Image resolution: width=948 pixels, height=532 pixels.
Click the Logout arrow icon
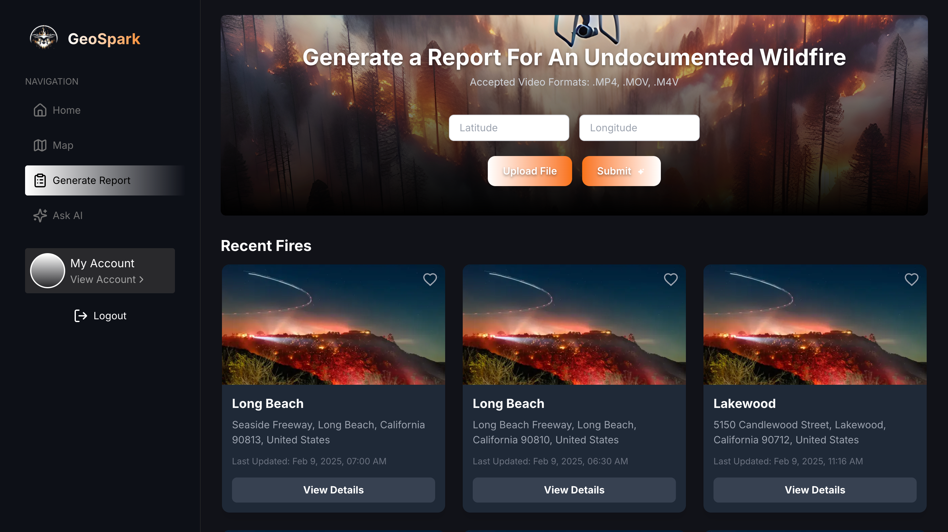coord(81,316)
